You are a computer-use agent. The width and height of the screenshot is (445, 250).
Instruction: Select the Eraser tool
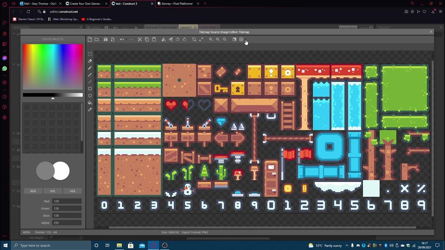click(90, 61)
